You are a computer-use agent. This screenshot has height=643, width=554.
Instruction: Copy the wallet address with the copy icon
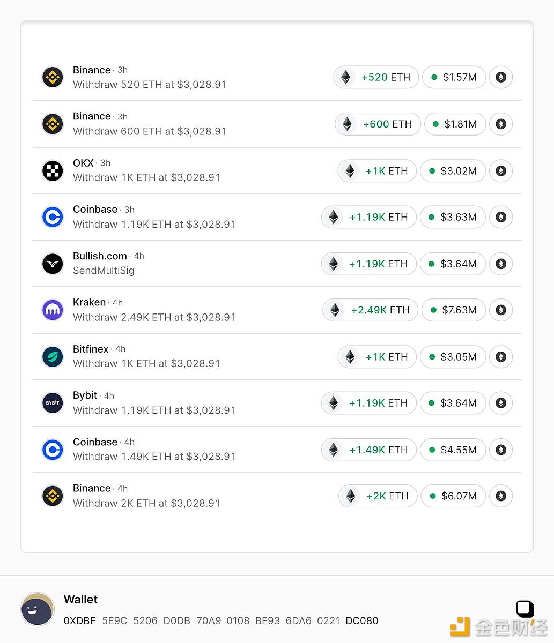tap(525, 609)
